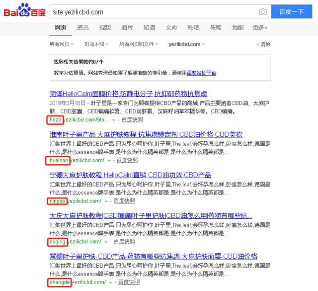The image size is (318, 291).
Task: Open 百度快照 for the heze result
Action: pos(132,120)
